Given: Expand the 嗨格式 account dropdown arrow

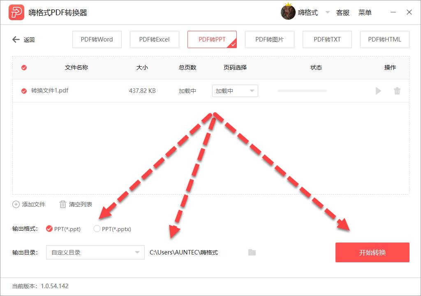Looking at the screenshot, I should click(328, 12).
